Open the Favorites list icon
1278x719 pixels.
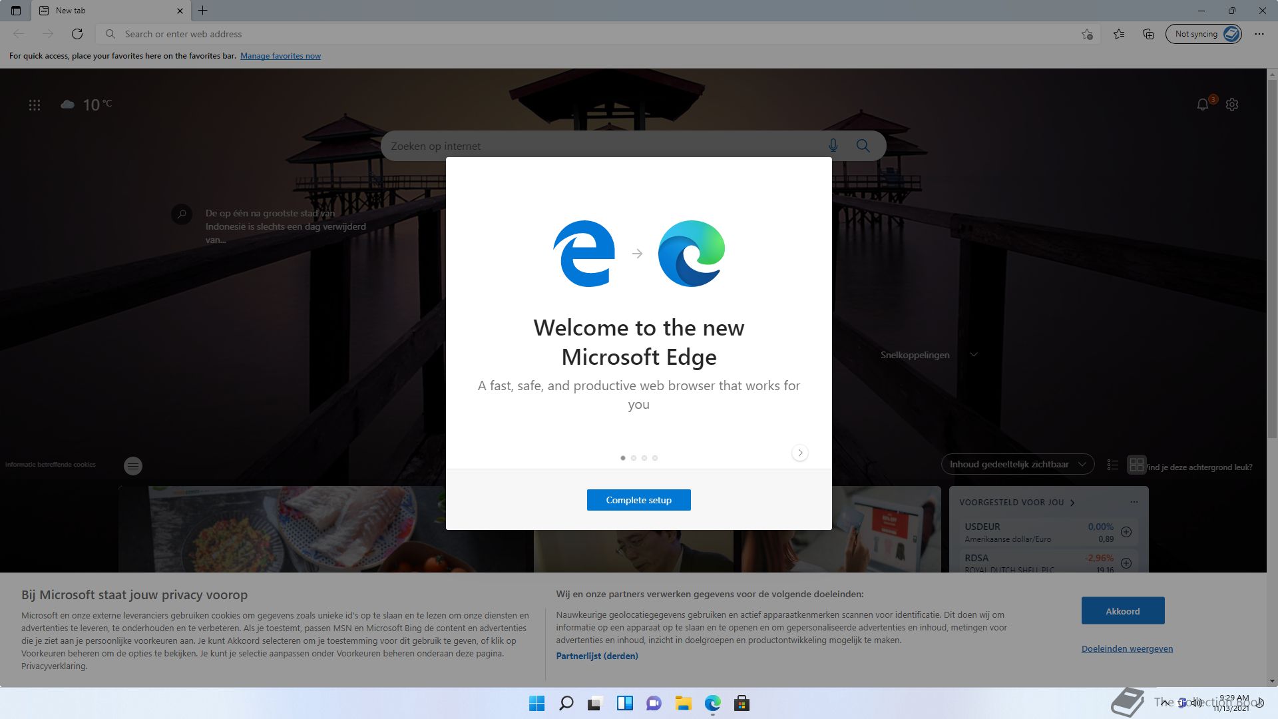click(x=1119, y=34)
